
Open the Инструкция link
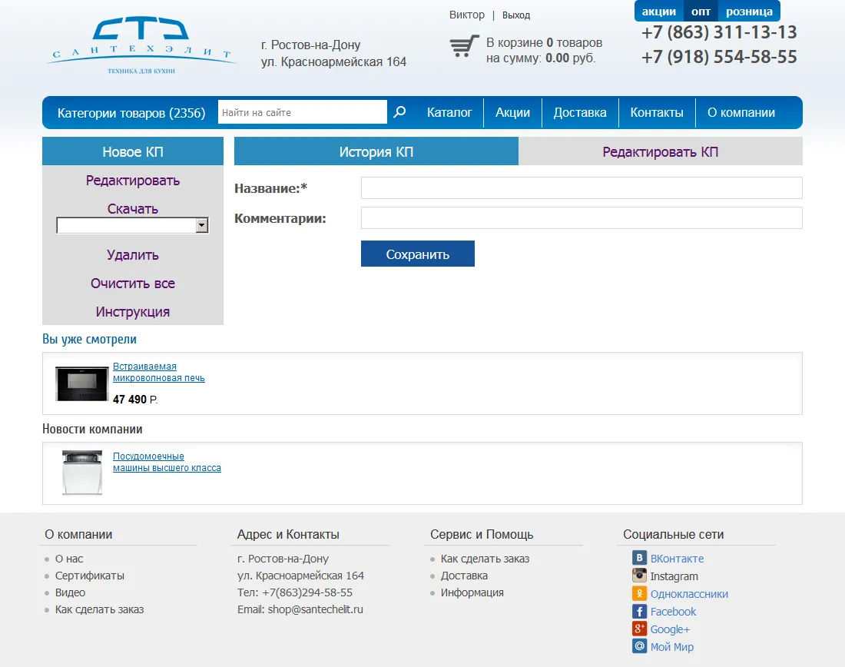pos(133,312)
